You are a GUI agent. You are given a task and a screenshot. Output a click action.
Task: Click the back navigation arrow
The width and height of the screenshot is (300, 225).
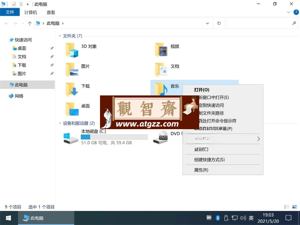click(x=6, y=23)
